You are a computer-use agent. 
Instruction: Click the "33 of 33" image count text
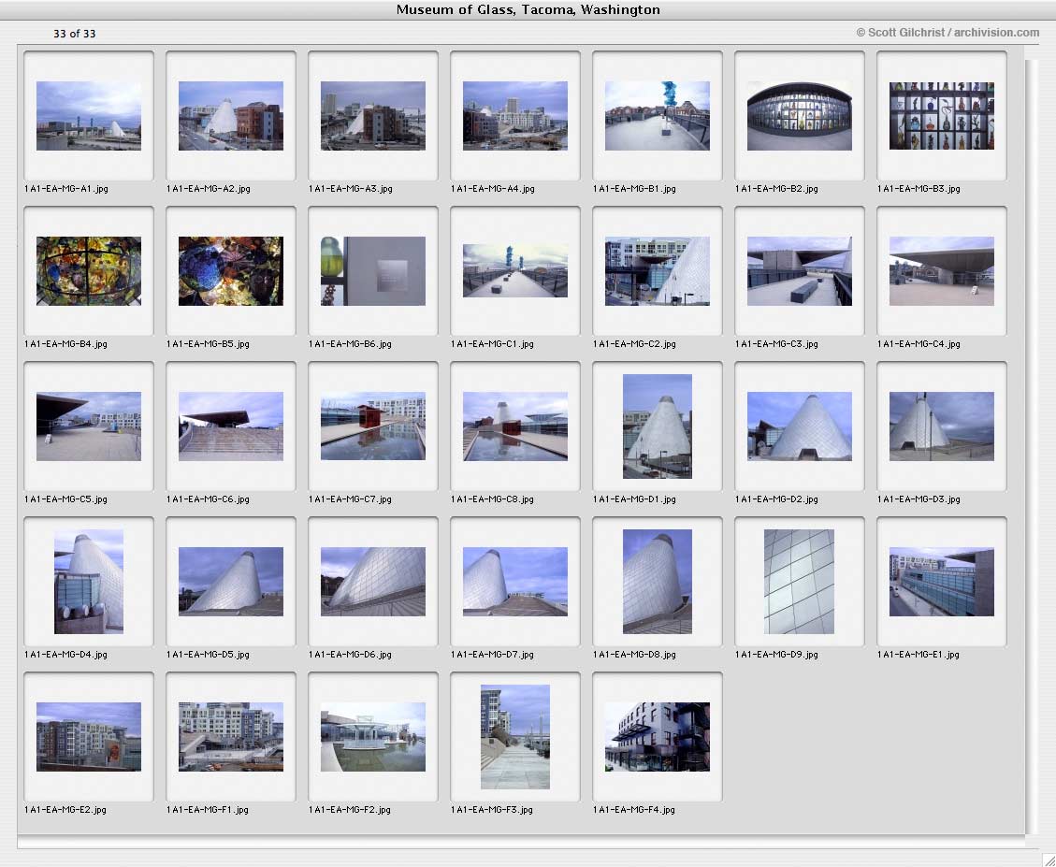tap(75, 34)
